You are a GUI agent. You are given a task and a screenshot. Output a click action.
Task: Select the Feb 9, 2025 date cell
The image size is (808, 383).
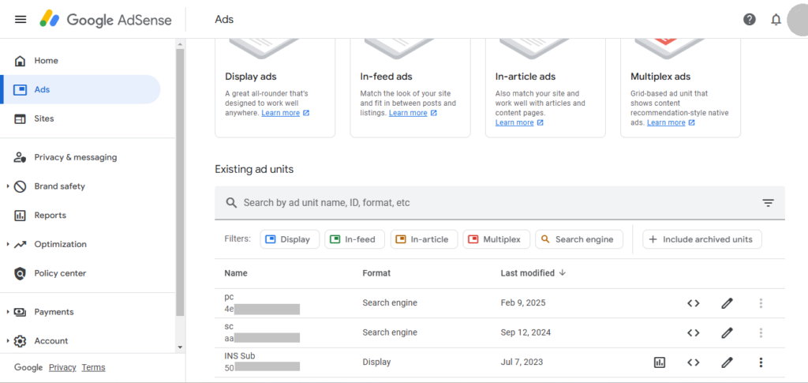point(523,303)
